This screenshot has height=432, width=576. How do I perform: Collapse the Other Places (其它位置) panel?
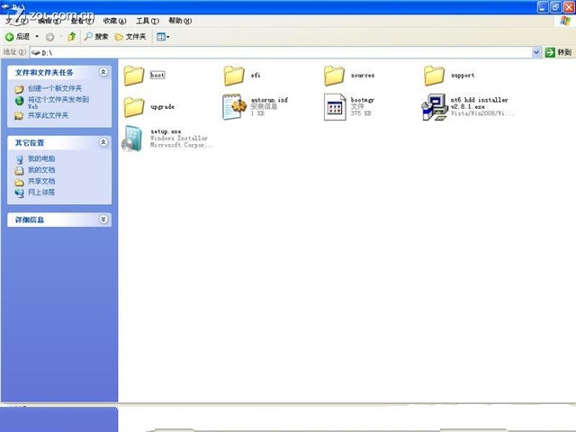point(103,142)
